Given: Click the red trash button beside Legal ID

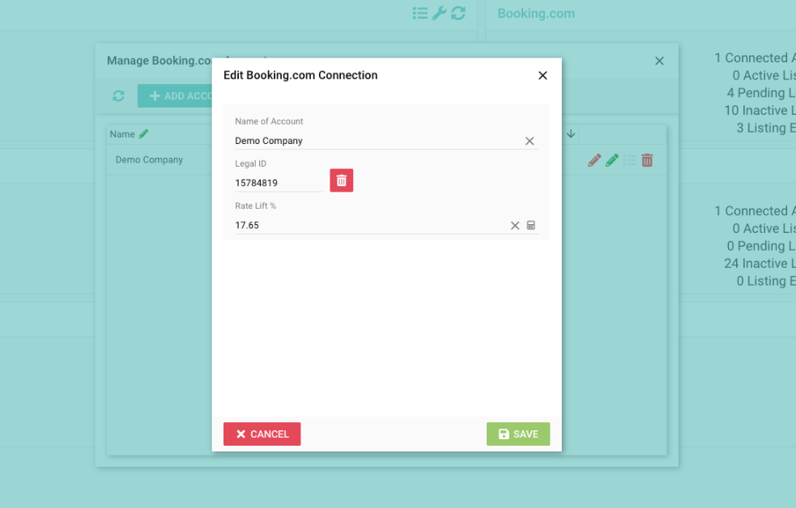Looking at the screenshot, I should coord(341,180).
